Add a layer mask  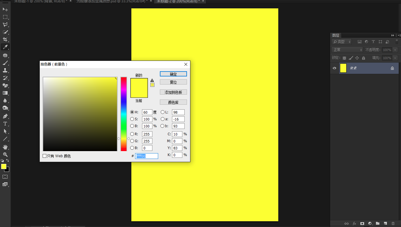point(362,224)
